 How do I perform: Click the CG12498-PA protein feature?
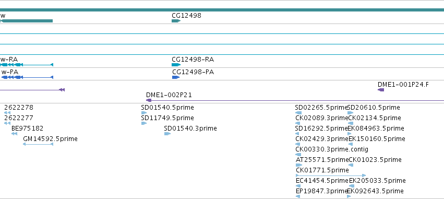click(x=176, y=77)
